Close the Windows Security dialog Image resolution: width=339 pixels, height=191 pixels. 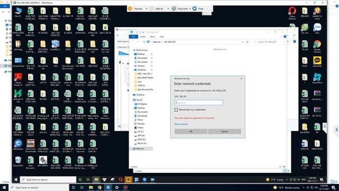click(242, 79)
